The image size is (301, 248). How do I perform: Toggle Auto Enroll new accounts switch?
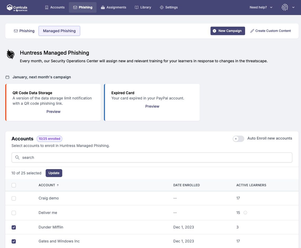(238, 139)
